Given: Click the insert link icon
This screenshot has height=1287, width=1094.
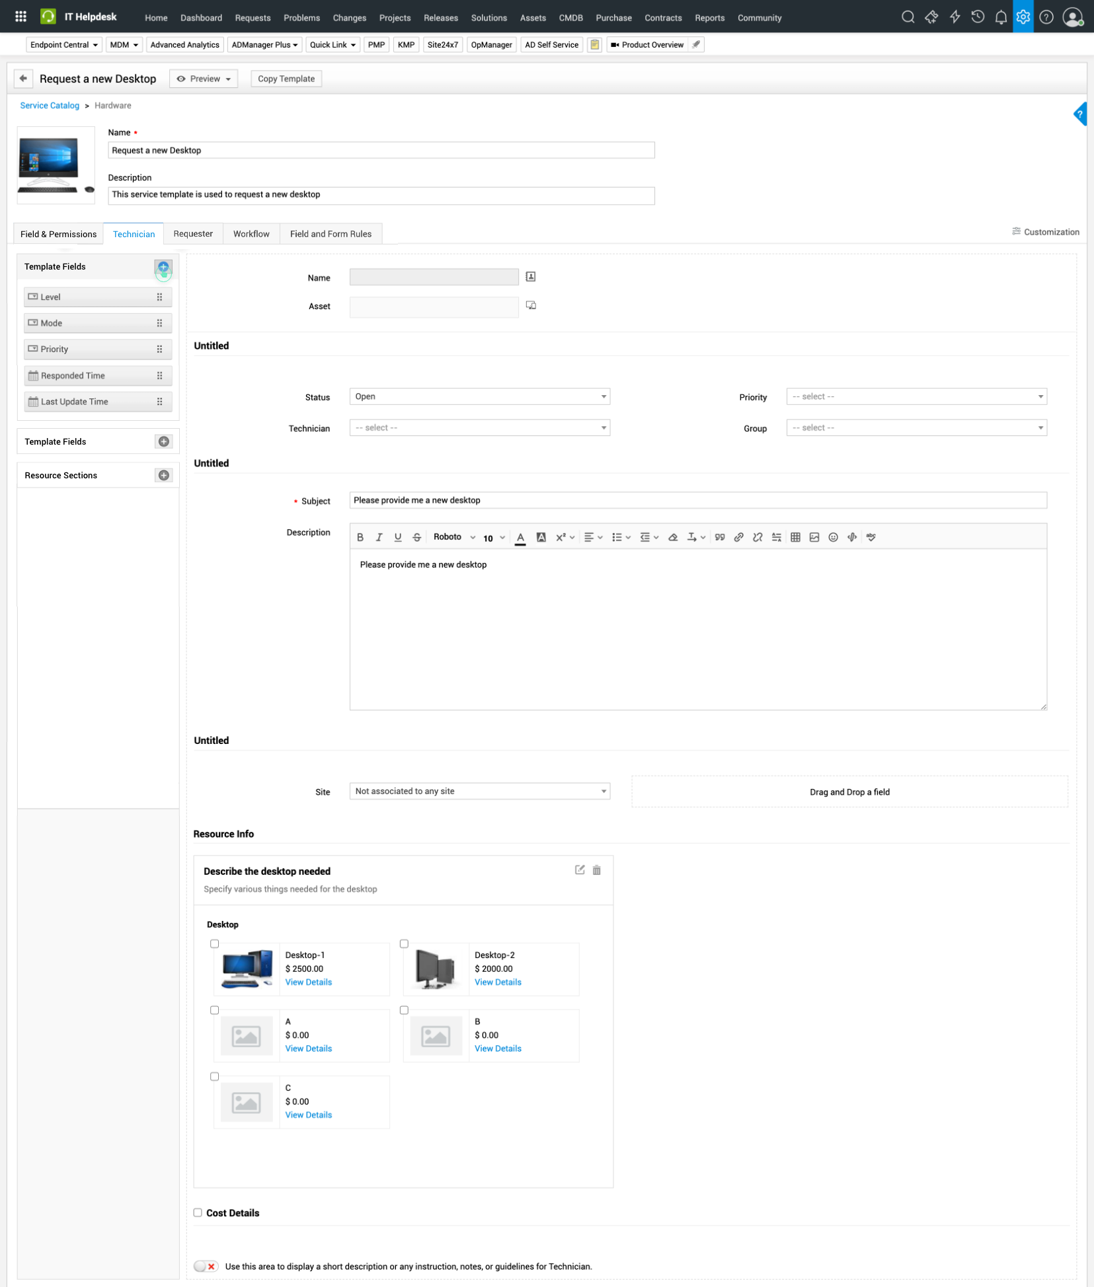Looking at the screenshot, I should [x=738, y=538].
